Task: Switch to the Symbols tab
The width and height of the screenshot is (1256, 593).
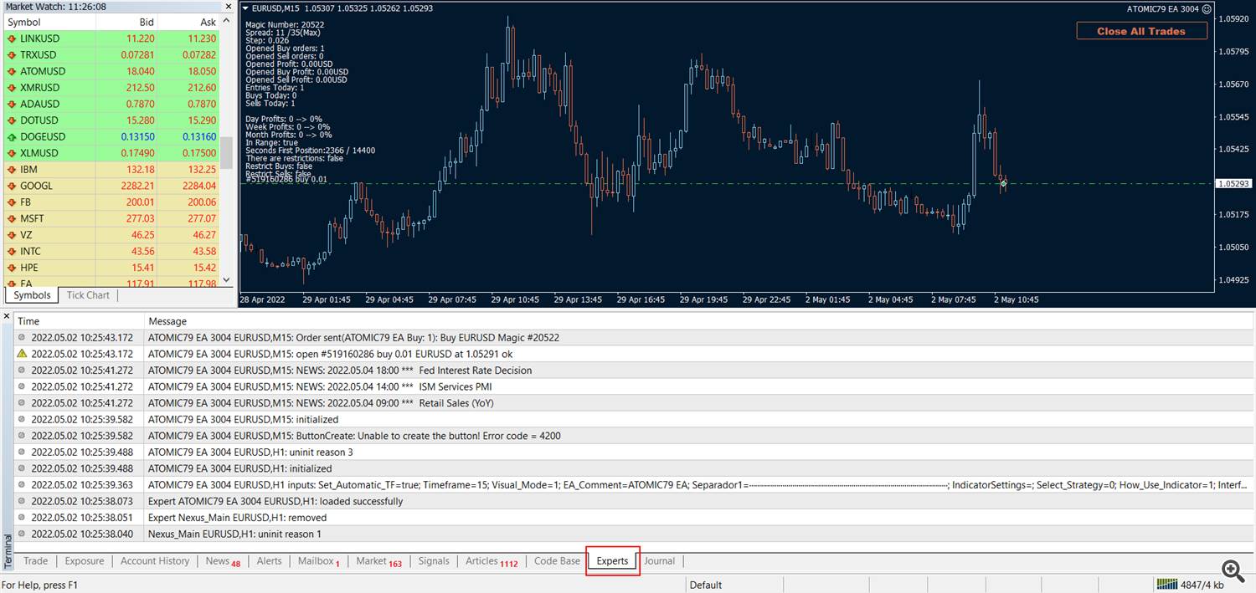Action: tap(33, 295)
